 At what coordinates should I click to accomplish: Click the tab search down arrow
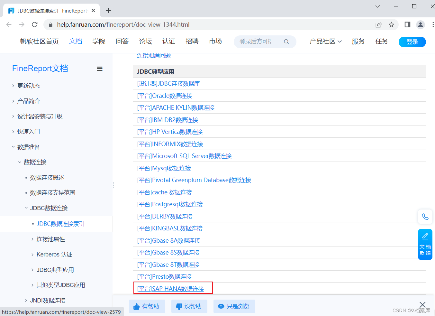pos(378,6)
